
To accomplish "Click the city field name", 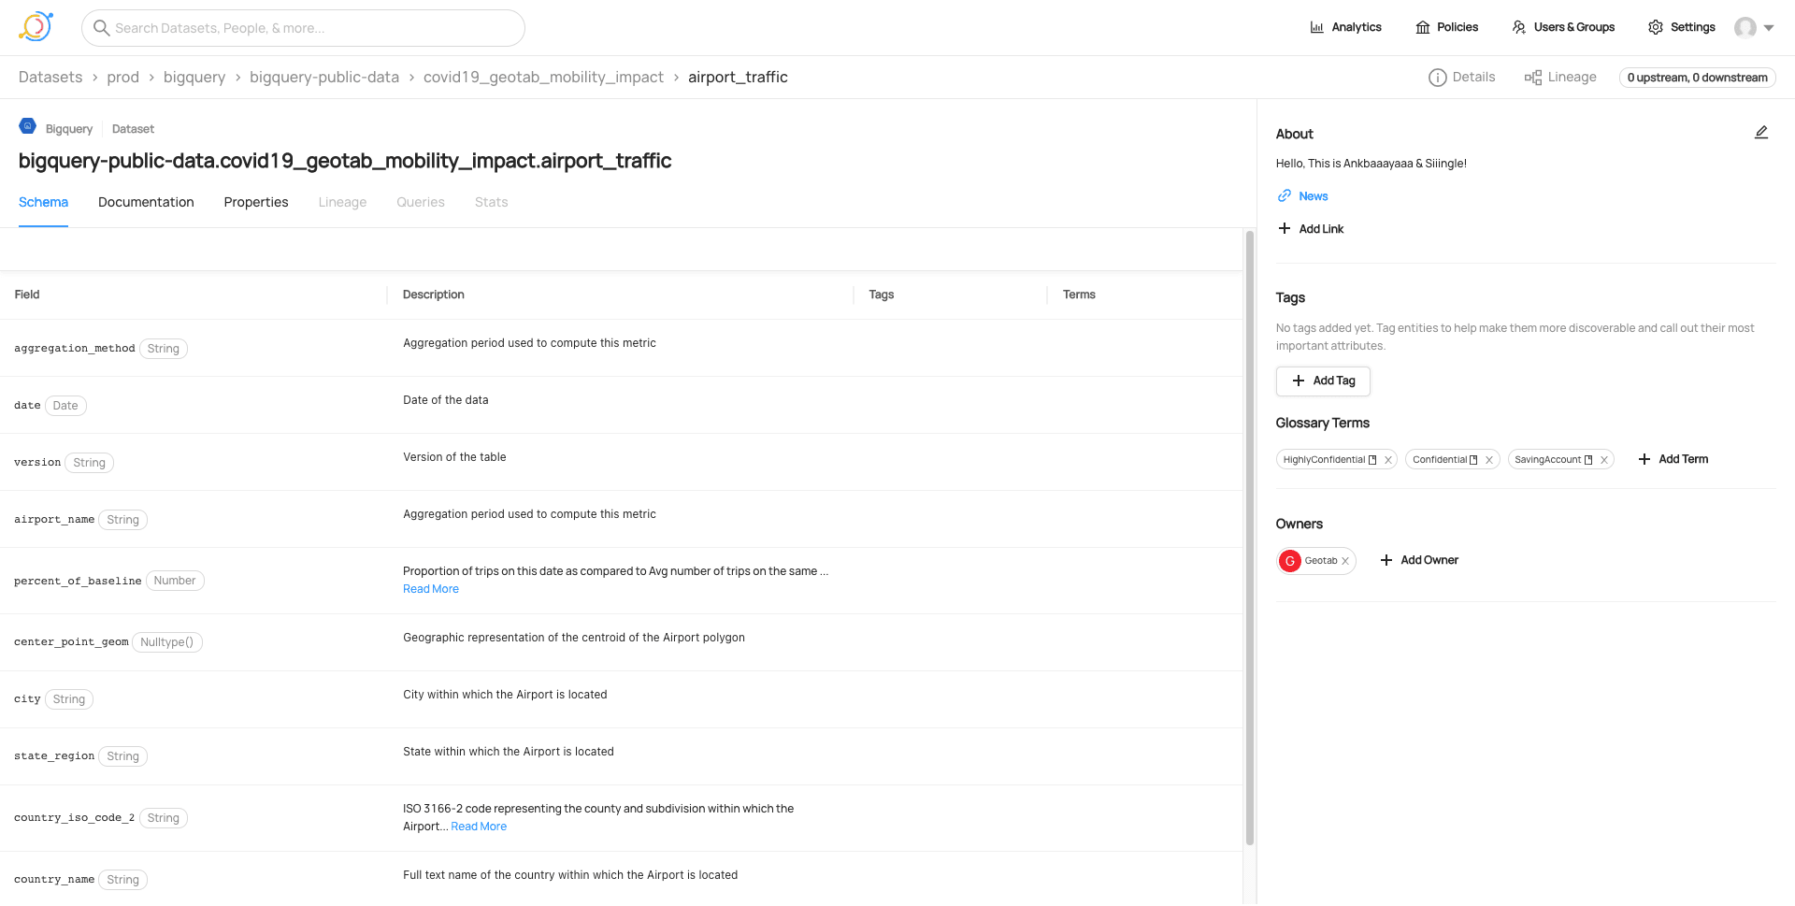I will 27,699.
